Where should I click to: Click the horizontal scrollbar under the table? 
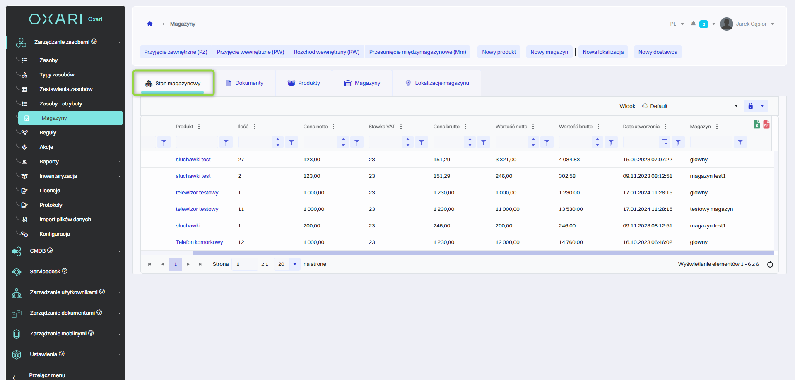455,253
